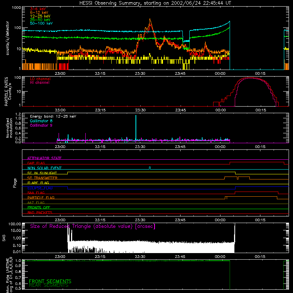The image size is (293, 293).
Task: Click the green 25-50 keV legend entry
Action: click(40, 20)
